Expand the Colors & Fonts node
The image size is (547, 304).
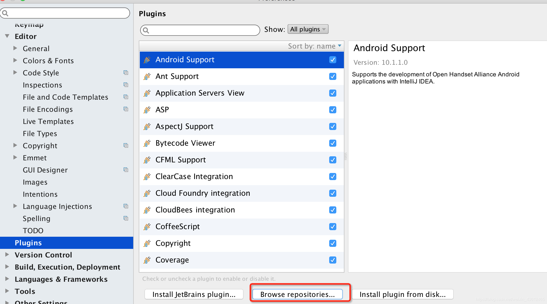(15, 60)
